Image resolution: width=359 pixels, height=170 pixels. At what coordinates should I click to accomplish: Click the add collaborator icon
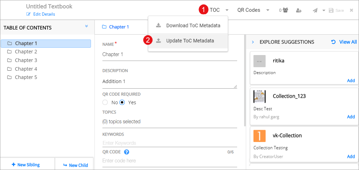299,10
